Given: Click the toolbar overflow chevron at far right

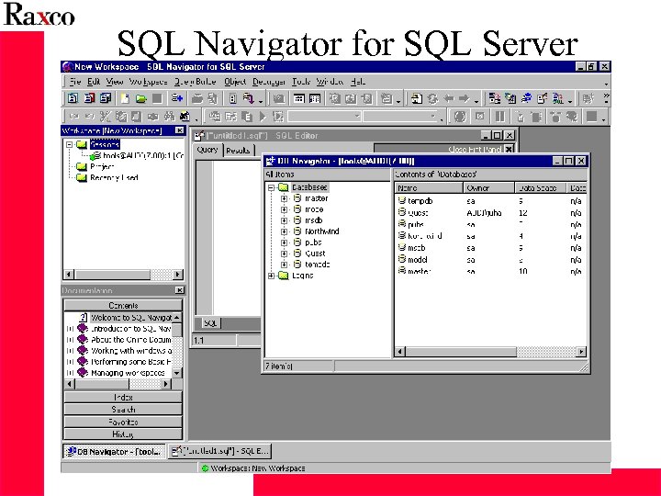Looking at the screenshot, I should pos(606,98).
